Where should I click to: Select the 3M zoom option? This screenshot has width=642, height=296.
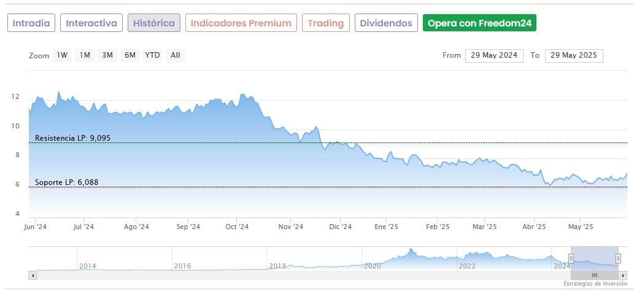(x=107, y=55)
